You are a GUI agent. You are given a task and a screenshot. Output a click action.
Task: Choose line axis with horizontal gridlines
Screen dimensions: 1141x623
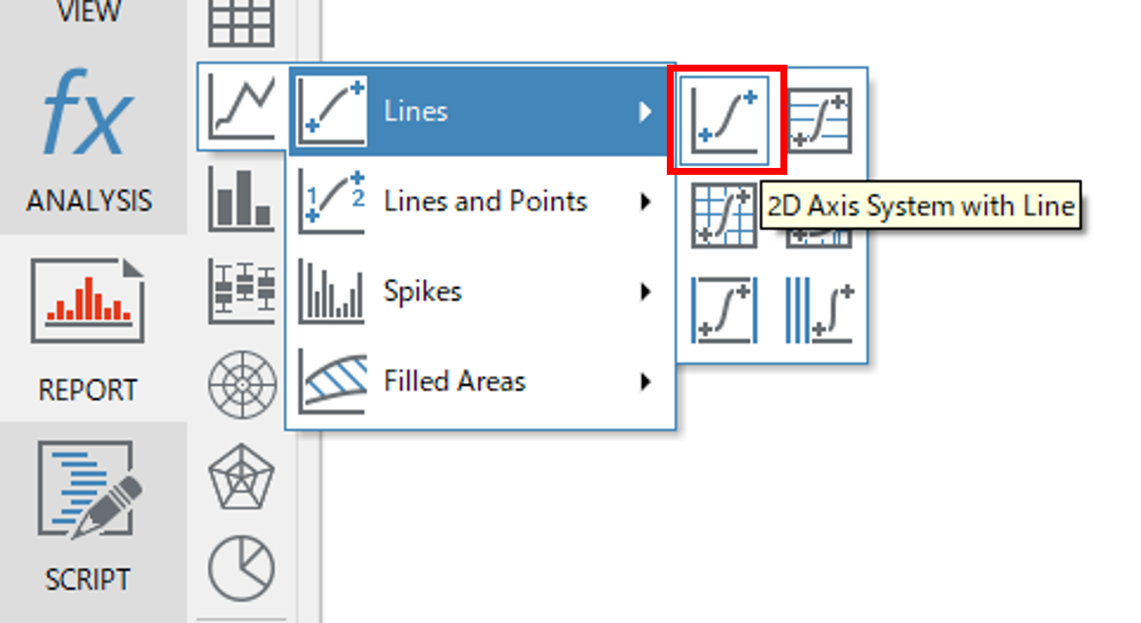tap(820, 120)
